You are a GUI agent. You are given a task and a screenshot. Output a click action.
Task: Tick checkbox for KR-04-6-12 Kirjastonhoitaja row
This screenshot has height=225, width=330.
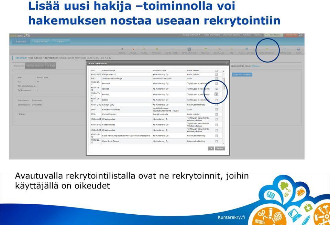point(217,130)
